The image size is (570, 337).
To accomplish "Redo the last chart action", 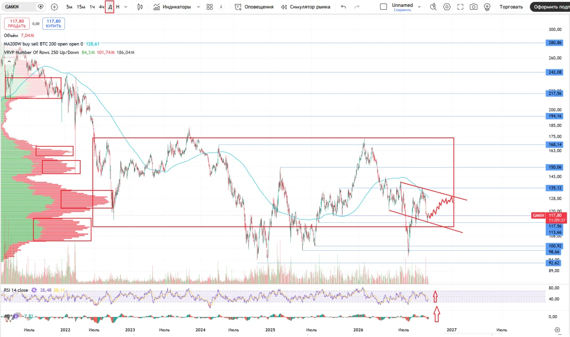I will point(357,7).
